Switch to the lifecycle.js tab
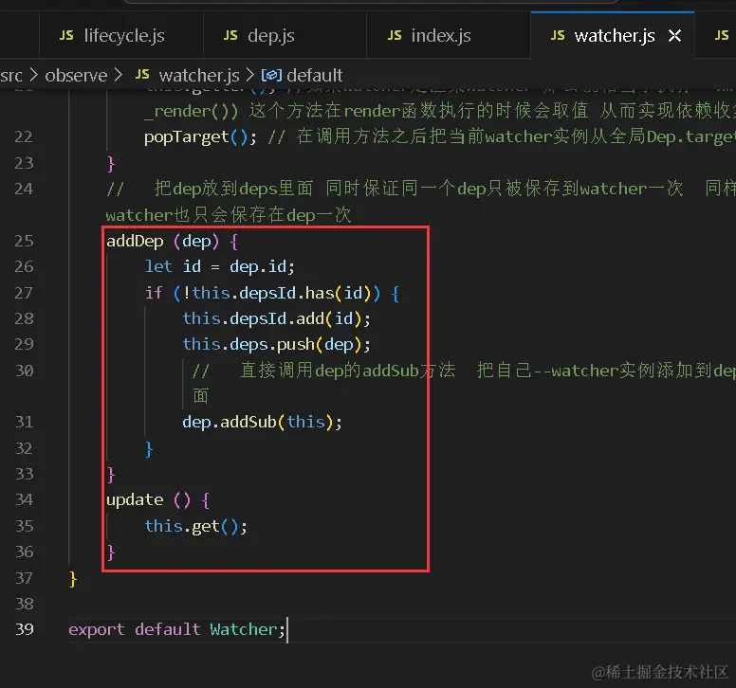The image size is (736, 688). point(121,36)
